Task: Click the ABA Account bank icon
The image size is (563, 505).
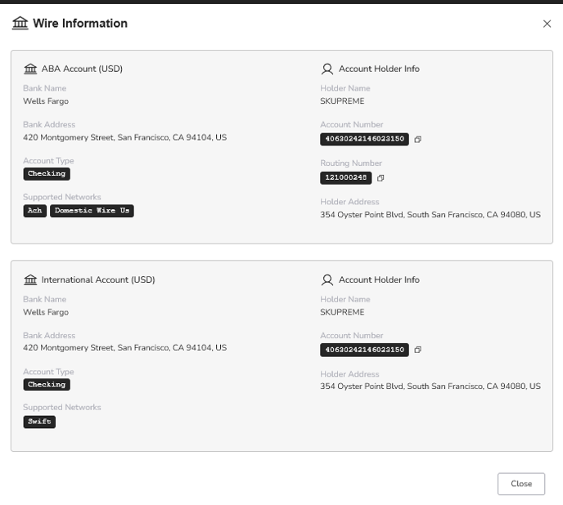Action: coord(30,69)
